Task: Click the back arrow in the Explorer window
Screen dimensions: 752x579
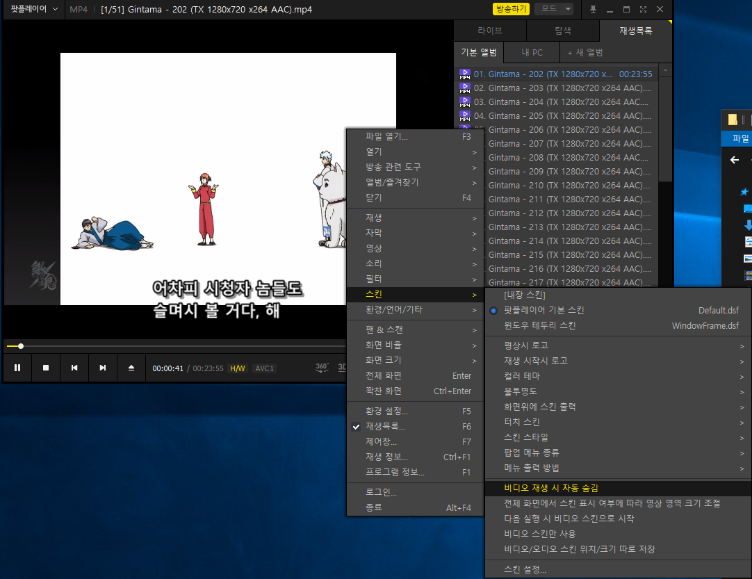Action: pos(734,160)
